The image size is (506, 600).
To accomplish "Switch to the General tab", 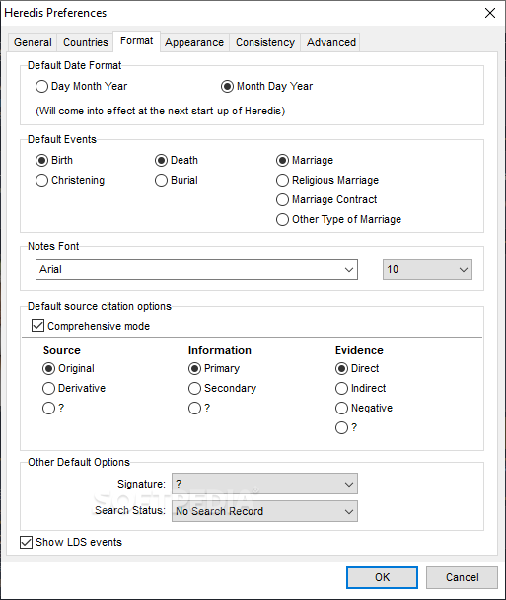I will [33, 42].
